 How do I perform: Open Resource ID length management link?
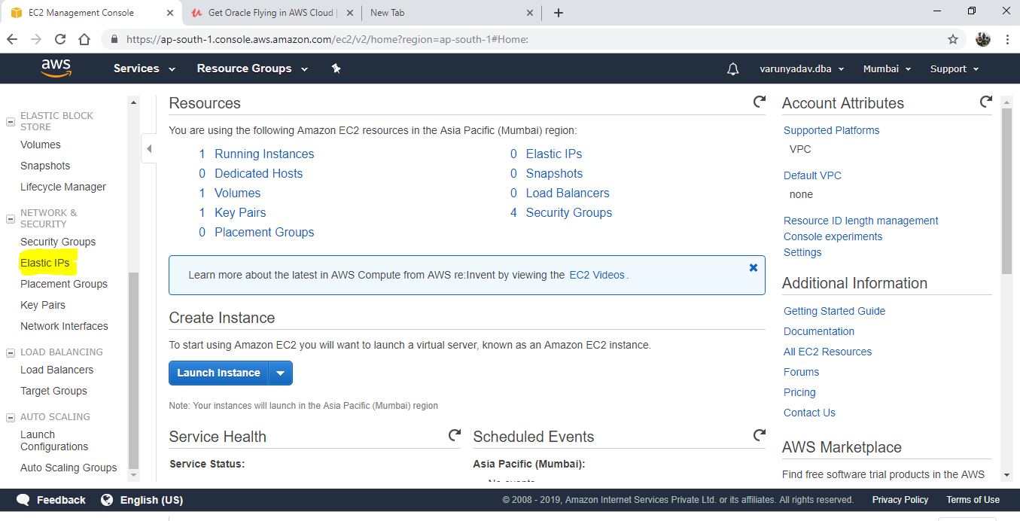[x=860, y=221]
